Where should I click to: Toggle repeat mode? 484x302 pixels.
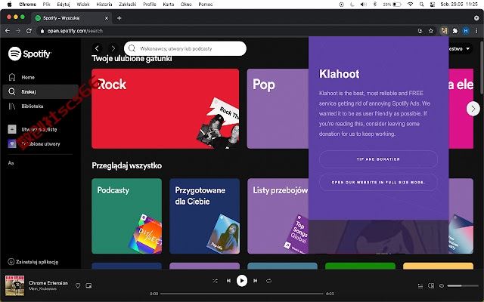pos(269,281)
